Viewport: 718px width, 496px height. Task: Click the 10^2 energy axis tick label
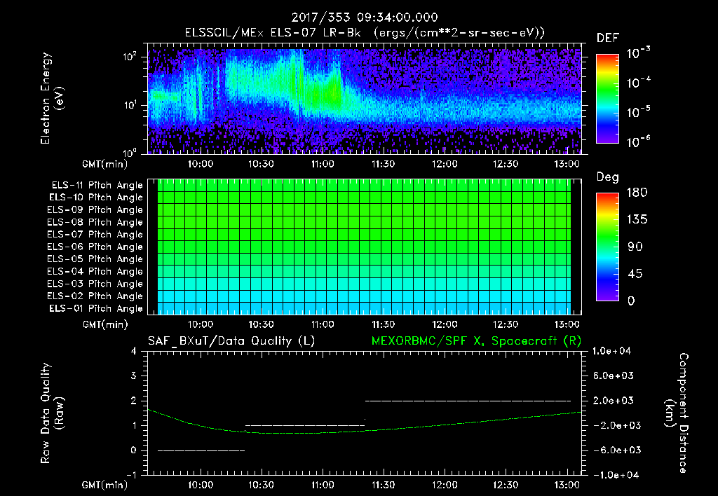point(130,57)
